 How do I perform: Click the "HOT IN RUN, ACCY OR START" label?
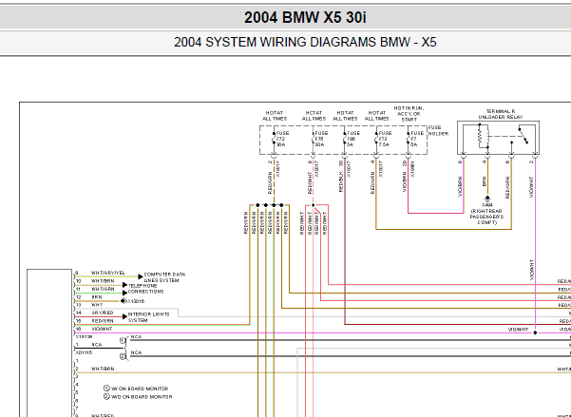pos(409,114)
